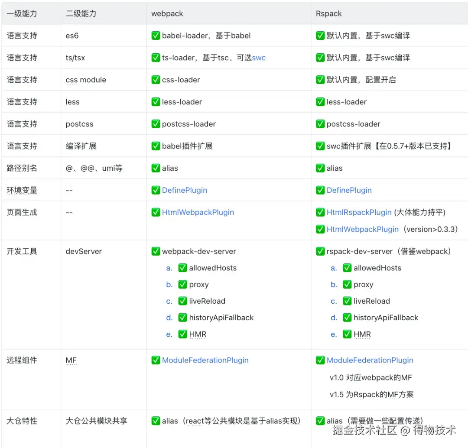Screen dimensions: 468x448
Task: Click check icon beside Rspack allowedHosts
Action: click(x=347, y=268)
